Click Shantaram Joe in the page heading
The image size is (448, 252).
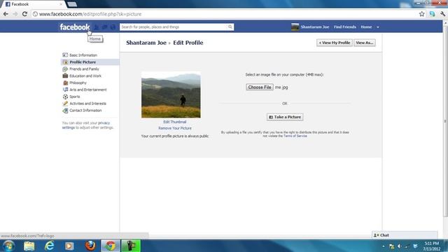pos(146,43)
